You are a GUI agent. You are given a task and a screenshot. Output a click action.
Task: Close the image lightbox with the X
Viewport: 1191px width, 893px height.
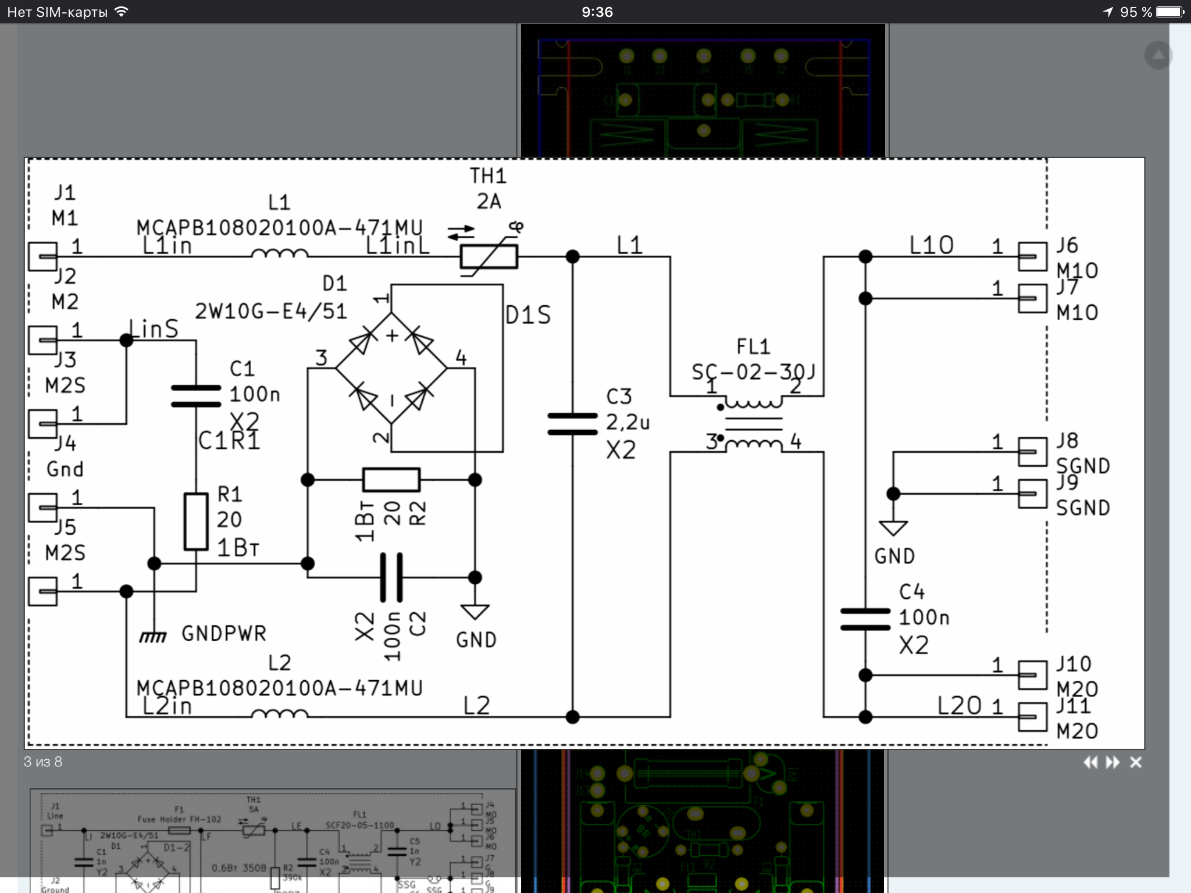tap(1136, 762)
